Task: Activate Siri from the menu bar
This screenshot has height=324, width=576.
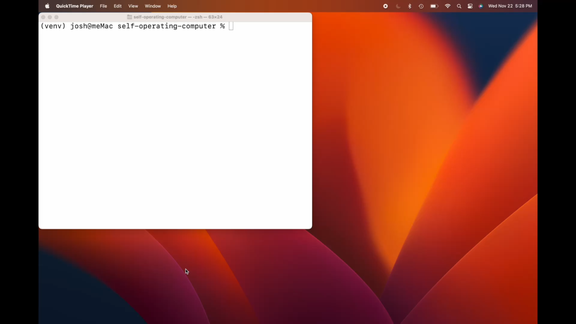Action: (x=481, y=6)
